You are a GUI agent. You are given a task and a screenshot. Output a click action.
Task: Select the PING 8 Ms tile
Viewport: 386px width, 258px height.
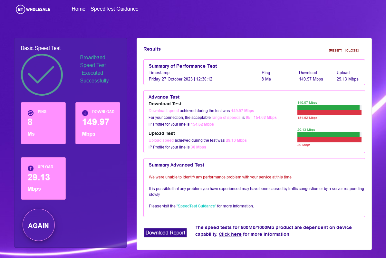(43, 123)
